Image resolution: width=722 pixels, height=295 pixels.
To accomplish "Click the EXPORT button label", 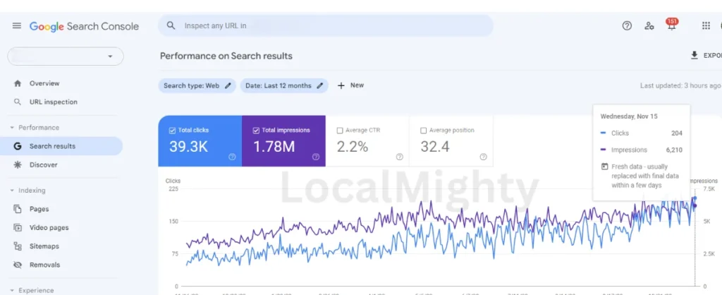I will click(712, 55).
